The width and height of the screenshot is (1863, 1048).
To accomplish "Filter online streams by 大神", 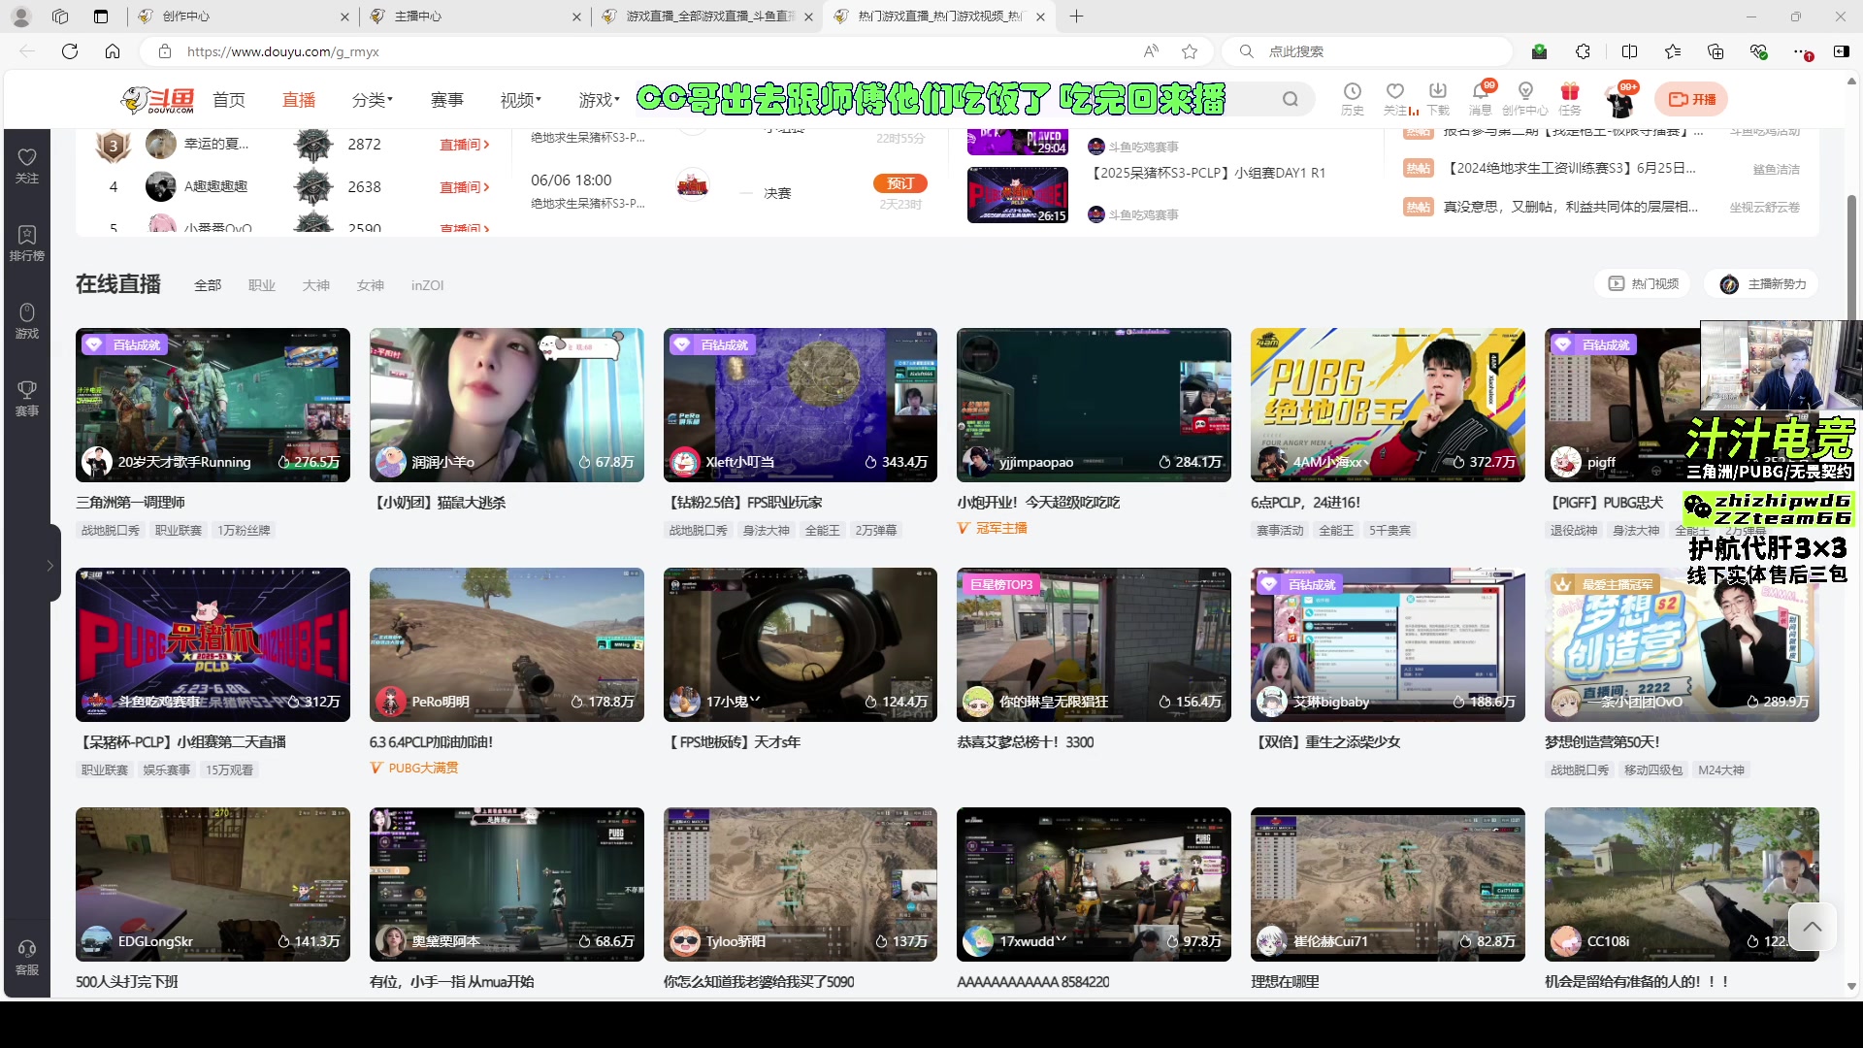I will click(316, 285).
